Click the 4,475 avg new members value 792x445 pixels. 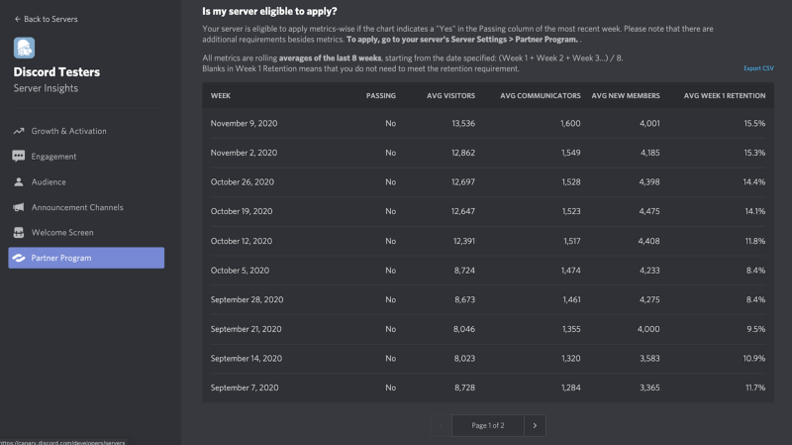pos(649,211)
